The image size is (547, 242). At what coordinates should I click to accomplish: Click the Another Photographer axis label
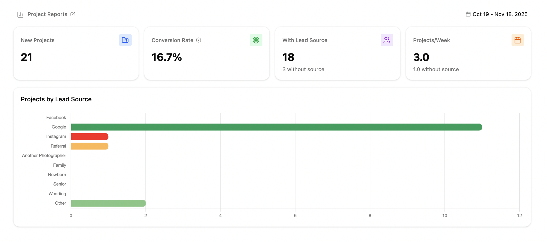(44, 156)
